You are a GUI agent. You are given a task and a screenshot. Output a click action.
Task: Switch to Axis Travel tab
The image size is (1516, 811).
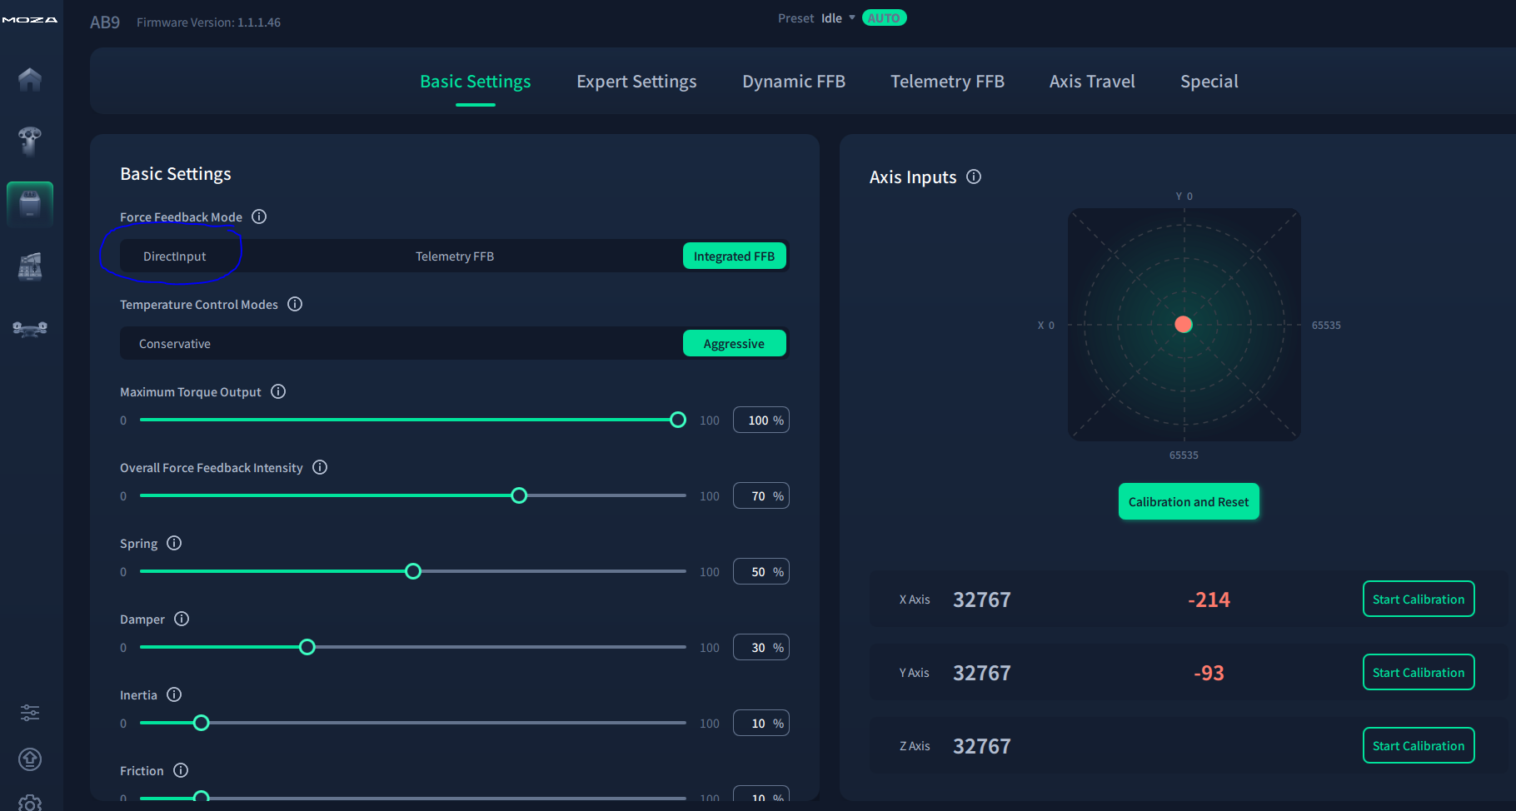click(1092, 82)
